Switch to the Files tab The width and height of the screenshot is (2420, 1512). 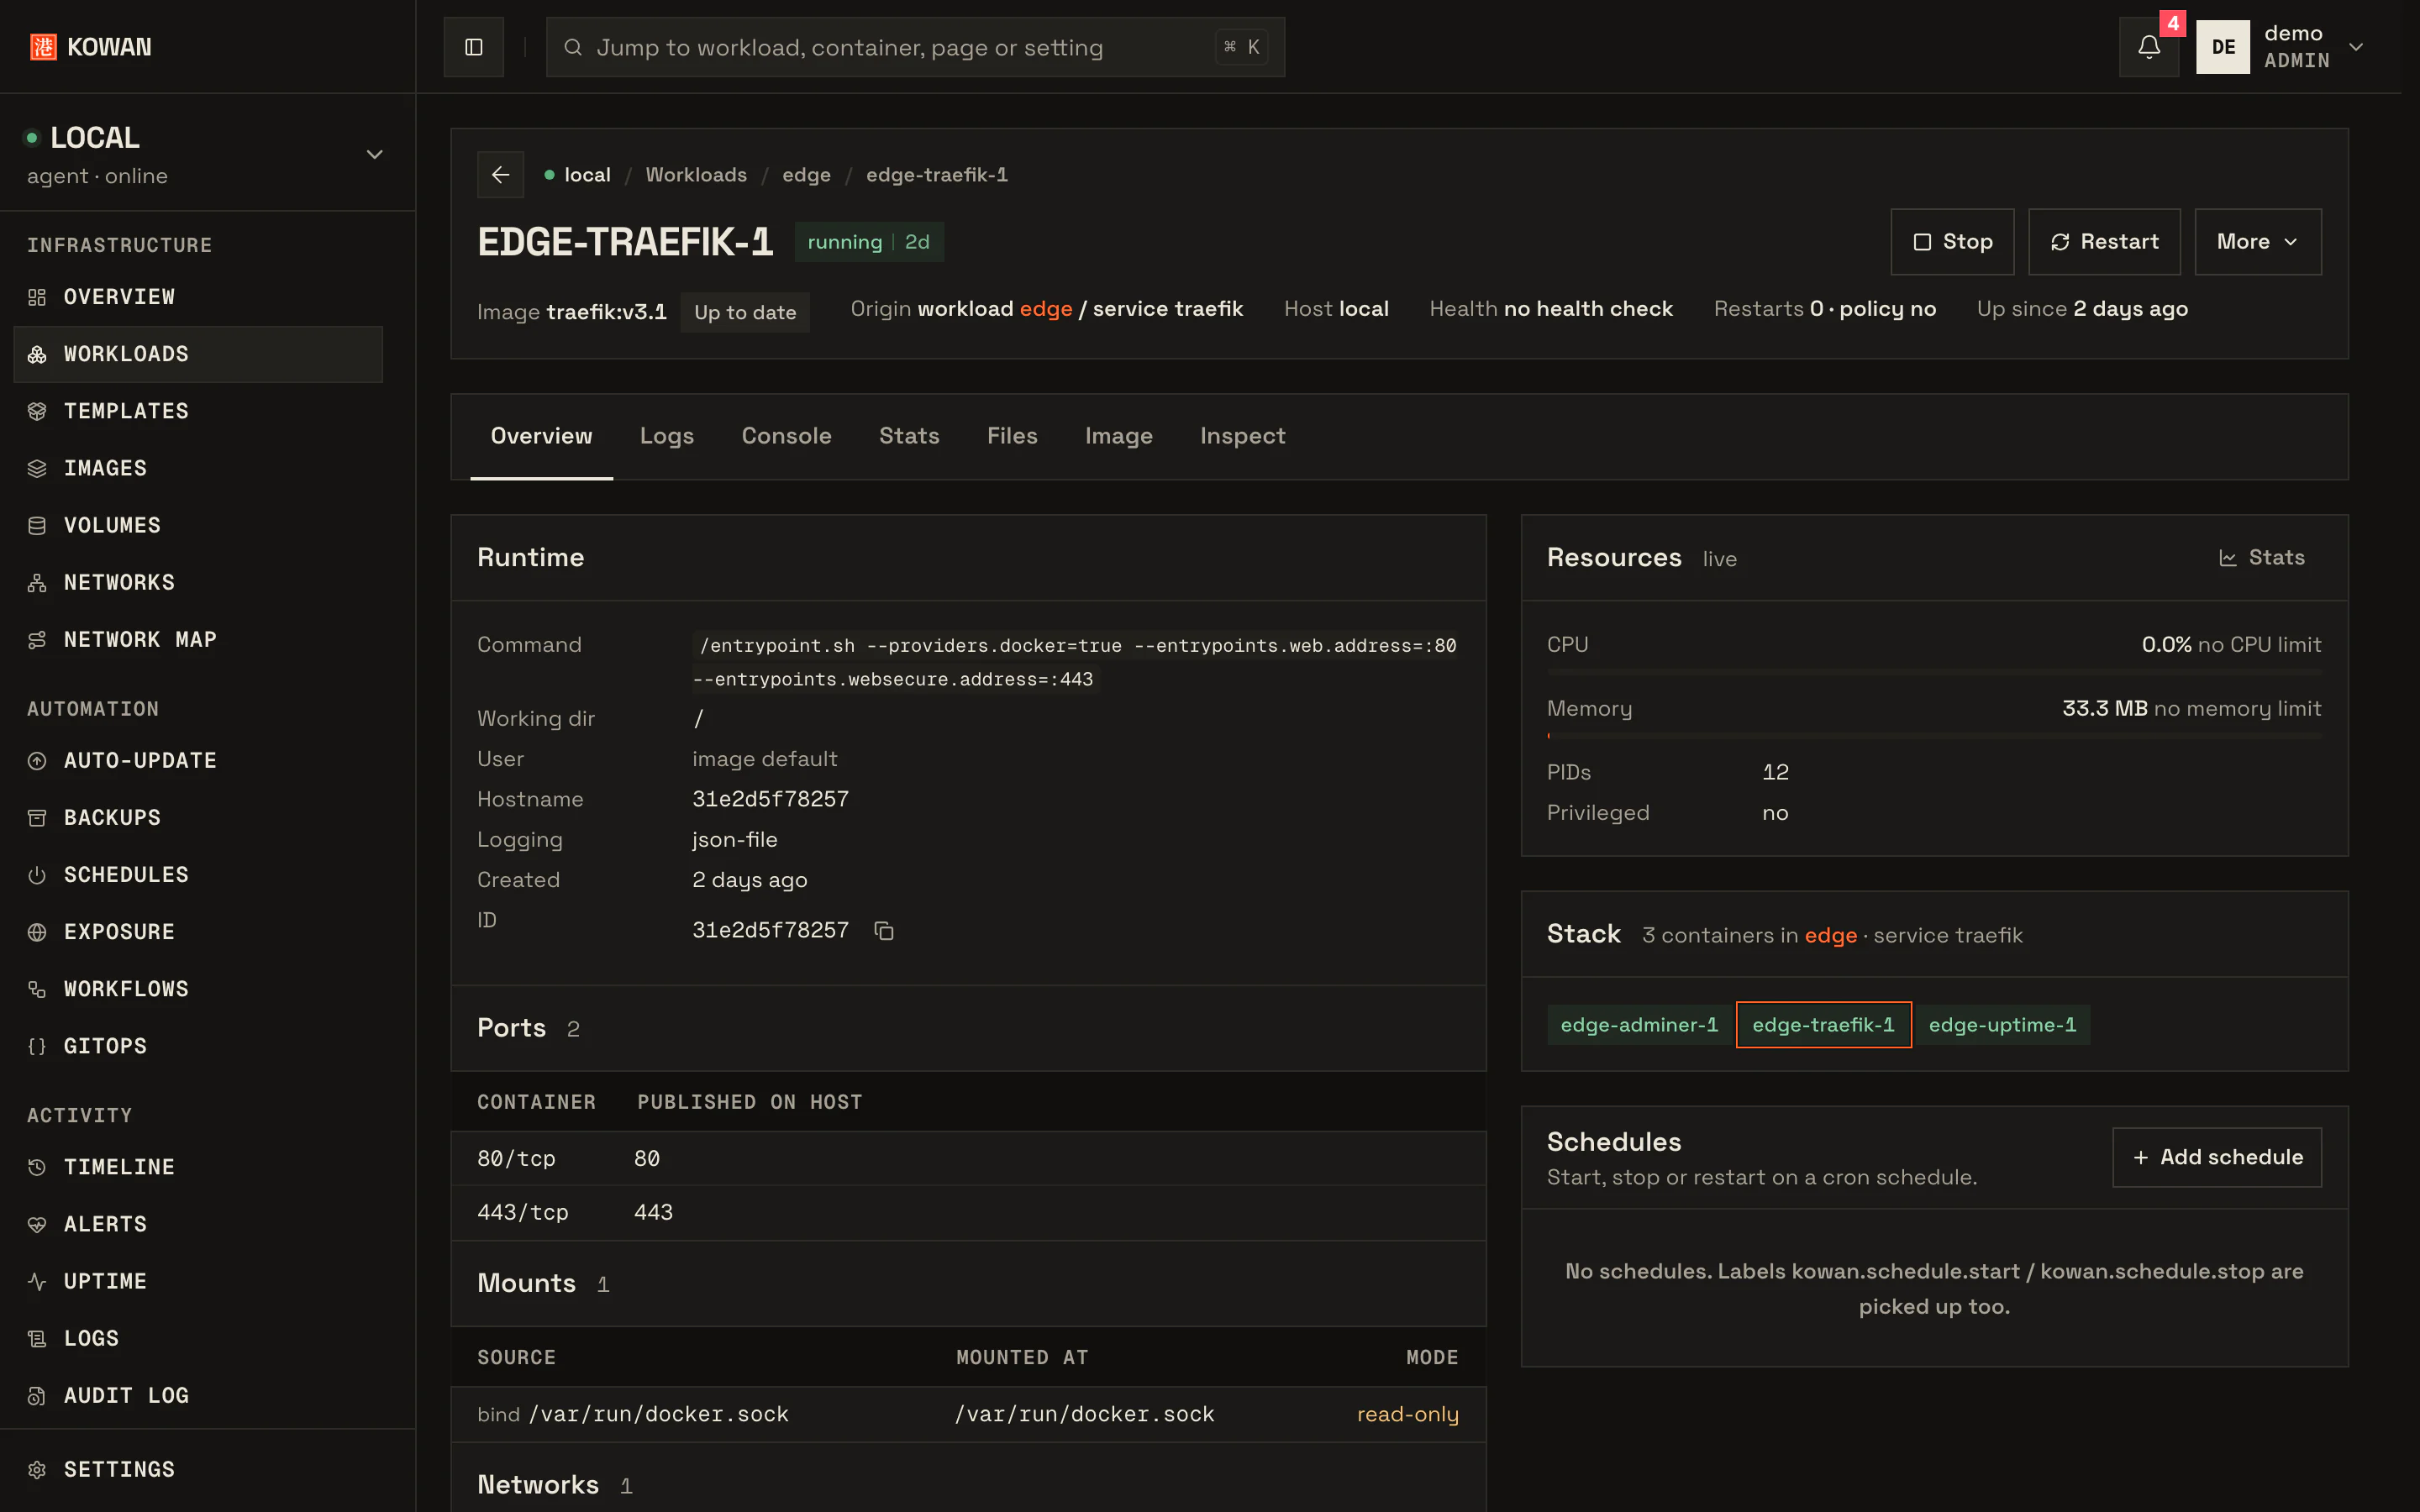click(x=1012, y=436)
